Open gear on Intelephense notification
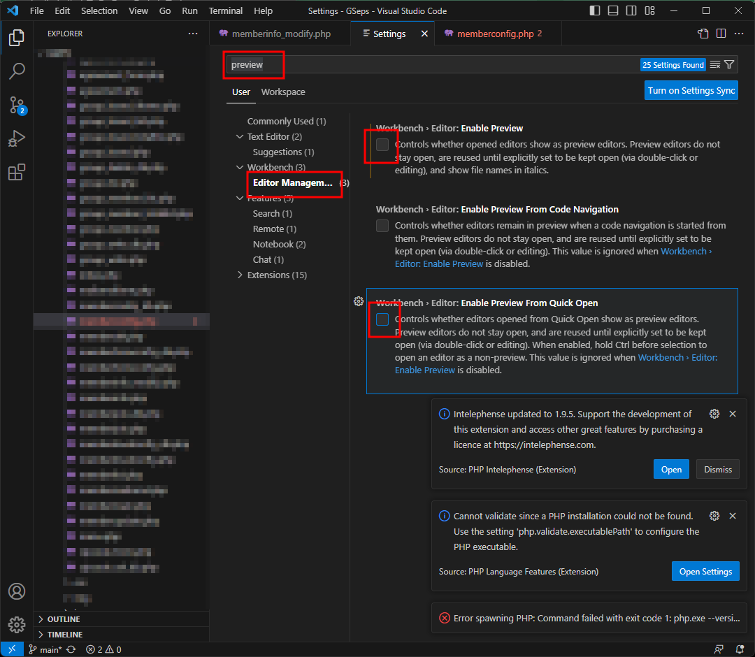Screen dimensions: 755x657 [x=714, y=414]
